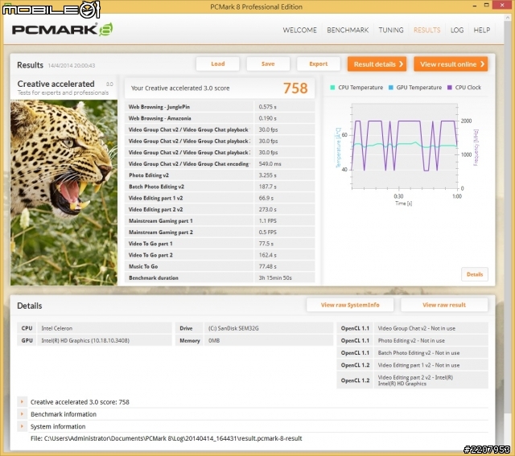Viewport: 515px width, 456px height.
Task: Click the PCMark 8 logo
Action: 63,30
